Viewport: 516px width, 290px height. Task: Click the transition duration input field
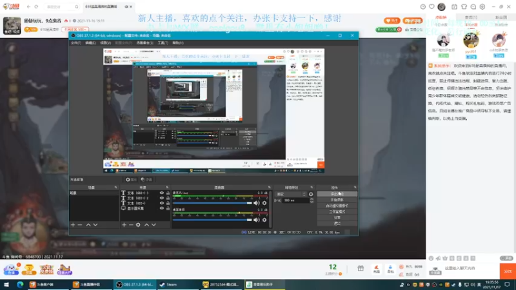pyautogui.click(x=295, y=200)
